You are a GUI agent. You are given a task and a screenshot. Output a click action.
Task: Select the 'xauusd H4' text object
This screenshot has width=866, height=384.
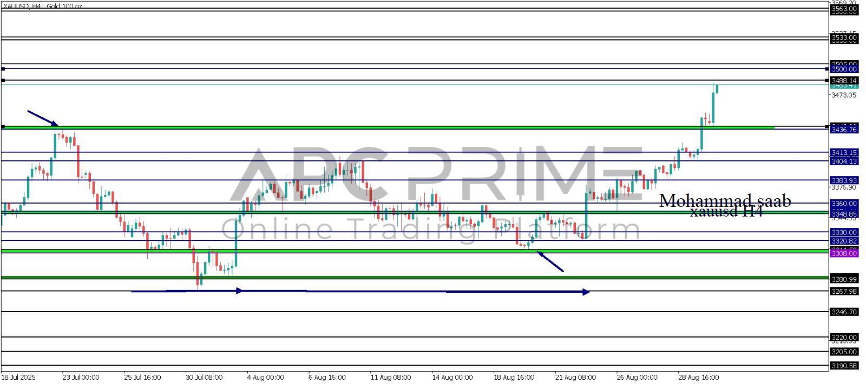click(726, 212)
